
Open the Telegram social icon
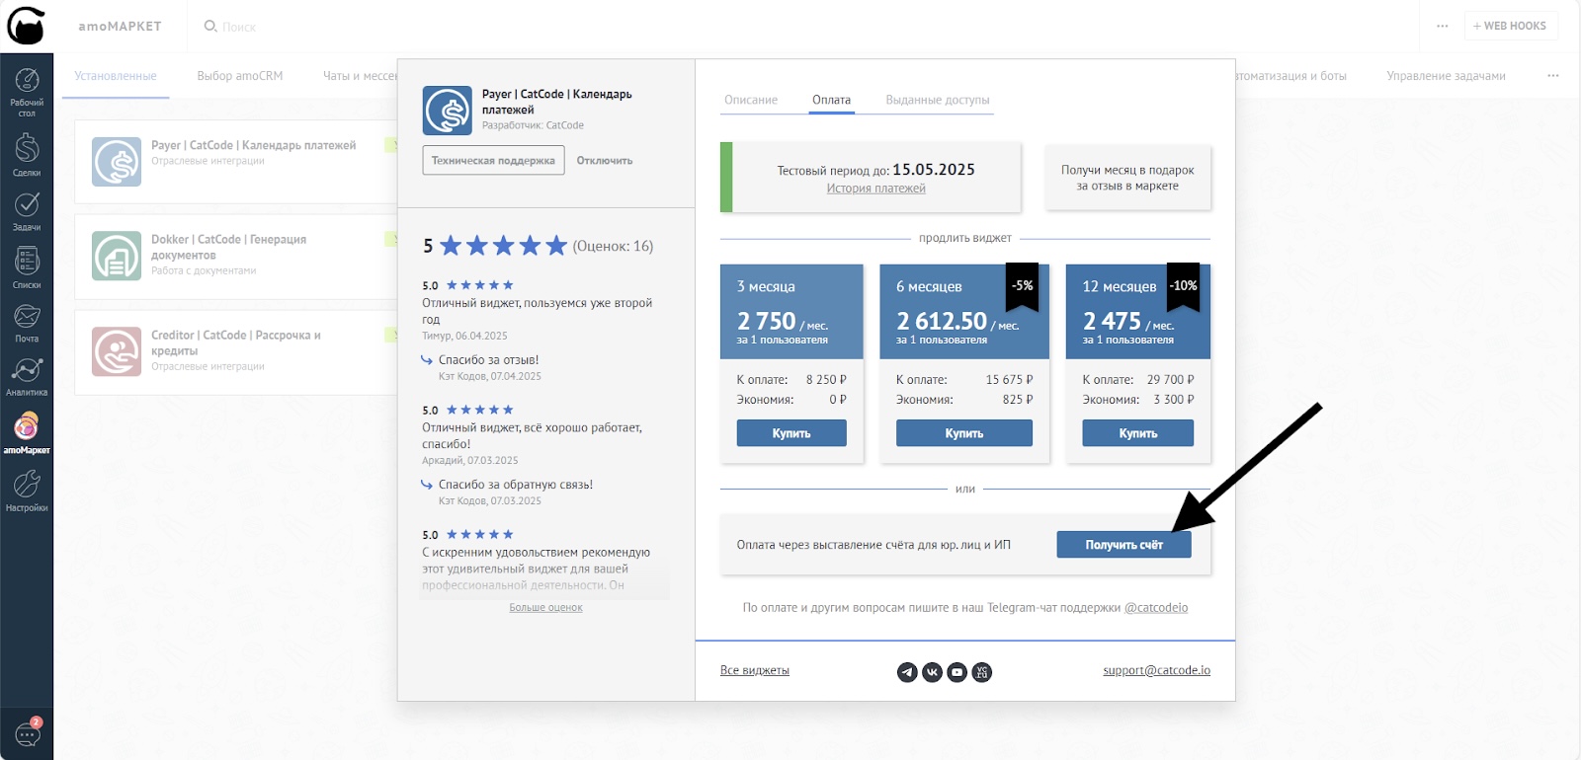(x=907, y=672)
